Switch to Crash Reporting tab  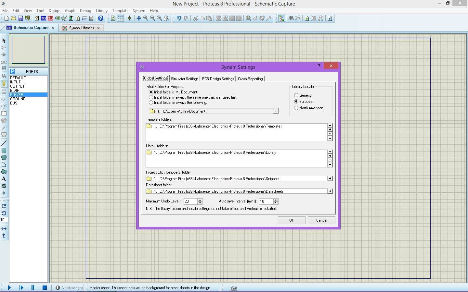250,79
